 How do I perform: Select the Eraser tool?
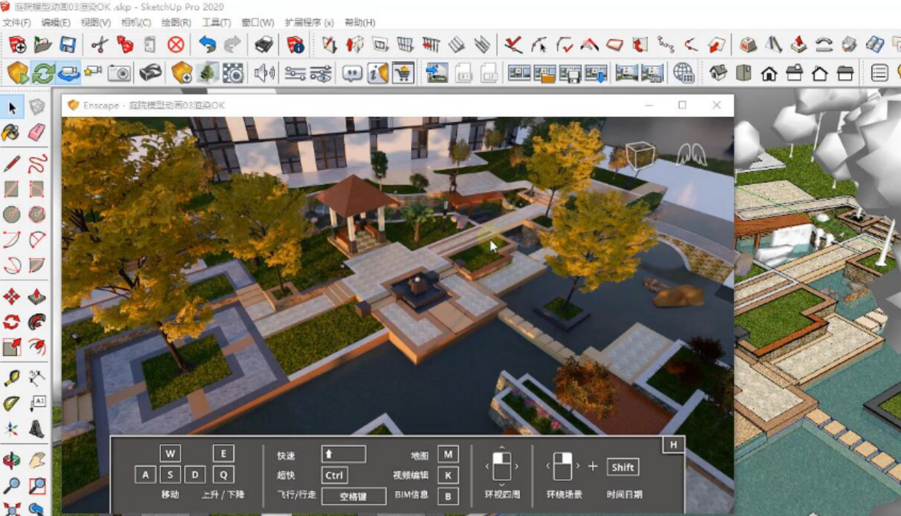(37, 132)
